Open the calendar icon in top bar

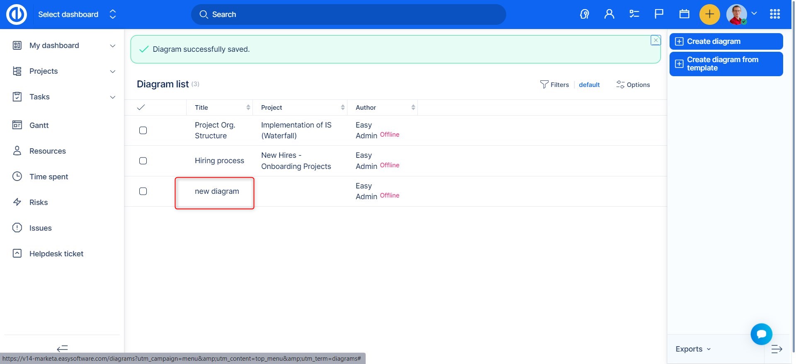pos(684,14)
